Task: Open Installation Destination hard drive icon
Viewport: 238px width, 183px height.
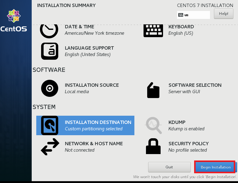Action: click(50, 125)
